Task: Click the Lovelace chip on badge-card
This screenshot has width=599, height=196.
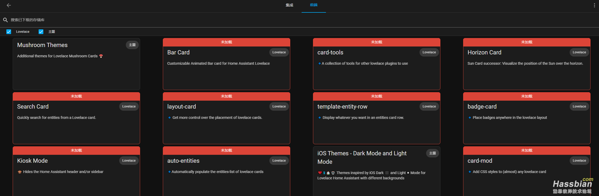Action: coord(579,106)
